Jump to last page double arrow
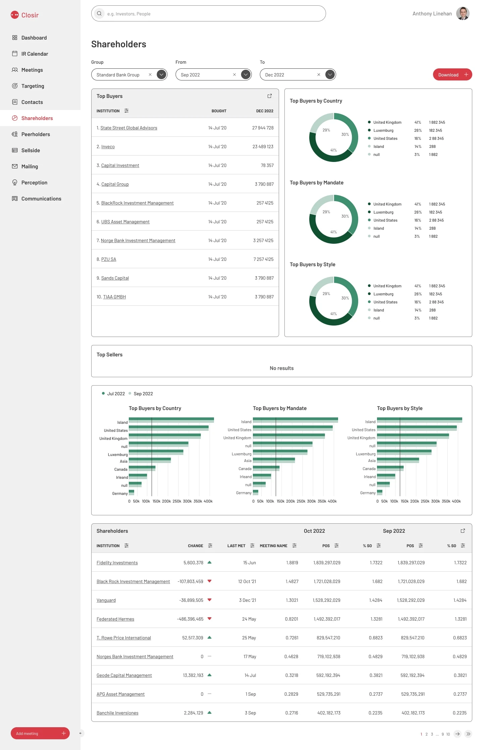This screenshot has width=483, height=750. click(468, 734)
